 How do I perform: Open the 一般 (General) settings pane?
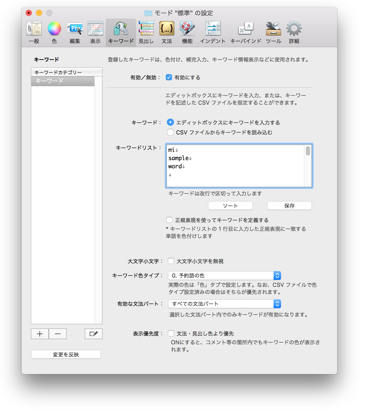click(34, 32)
